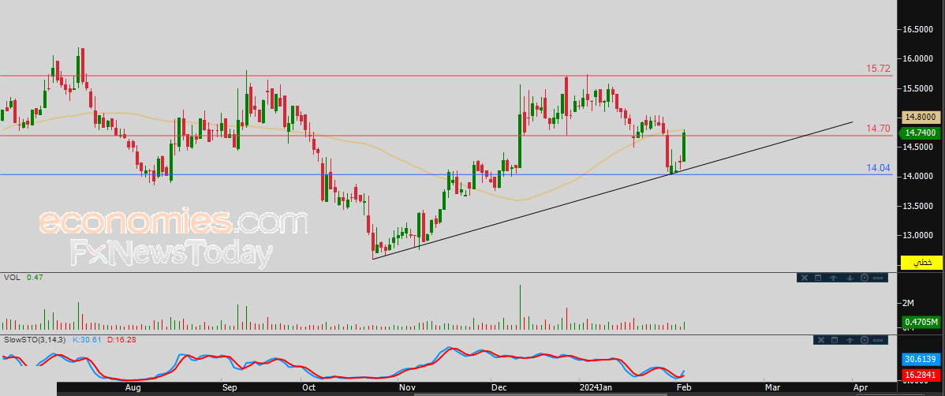This screenshot has width=945, height=396.
Task: Click the latest green candlestick
Action: point(684,147)
